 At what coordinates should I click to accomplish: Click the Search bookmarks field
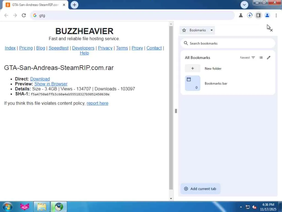(228, 43)
